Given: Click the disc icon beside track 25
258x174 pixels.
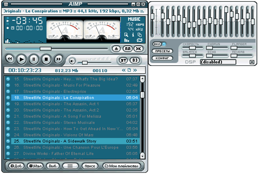Looking at the screenshot, I should coord(8,141).
